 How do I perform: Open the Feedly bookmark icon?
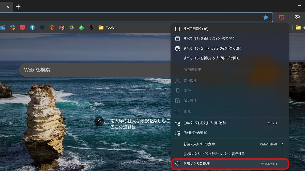pos(81,28)
